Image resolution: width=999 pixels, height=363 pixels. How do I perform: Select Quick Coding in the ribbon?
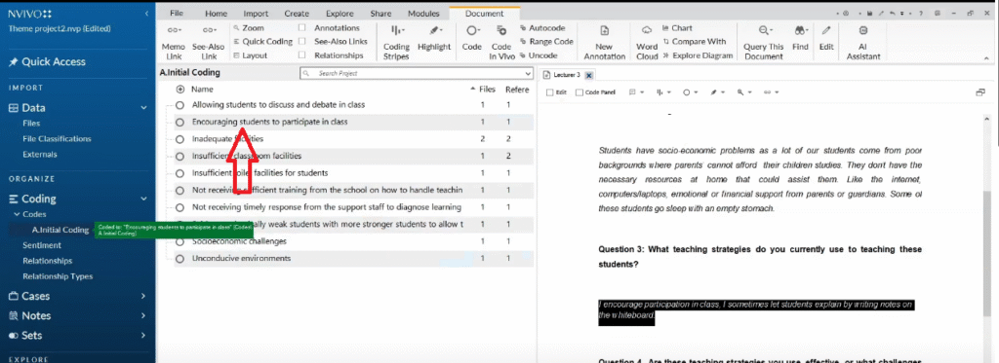(262, 41)
